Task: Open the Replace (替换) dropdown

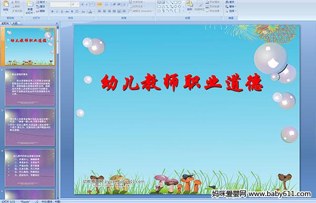Action: click(231, 6)
